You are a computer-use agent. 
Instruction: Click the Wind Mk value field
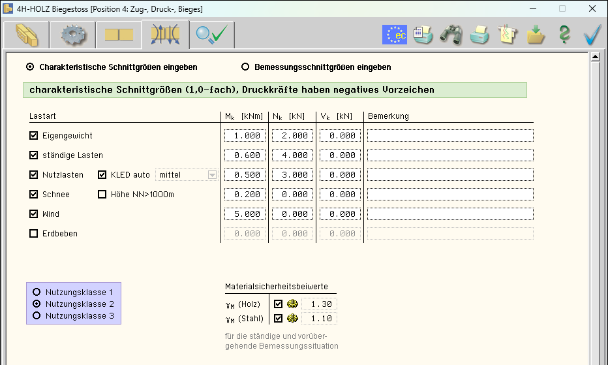click(x=245, y=214)
